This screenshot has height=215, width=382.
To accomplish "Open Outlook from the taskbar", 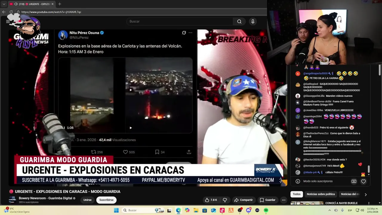I will click(213, 210).
